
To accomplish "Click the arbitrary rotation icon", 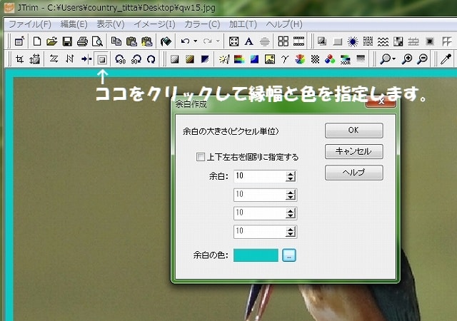I will point(151,59).
